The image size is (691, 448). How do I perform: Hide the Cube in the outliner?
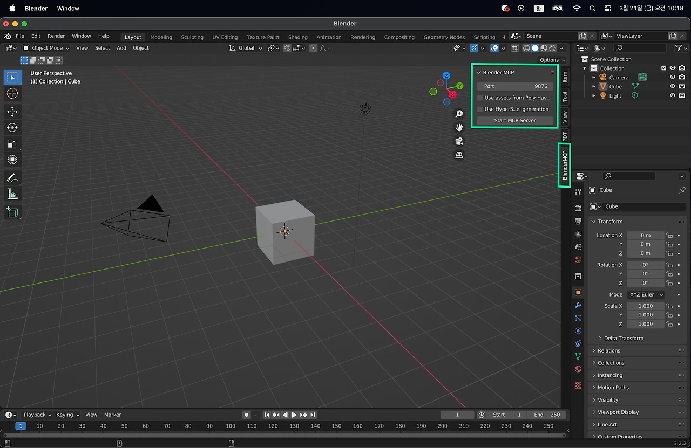[673, 86]
